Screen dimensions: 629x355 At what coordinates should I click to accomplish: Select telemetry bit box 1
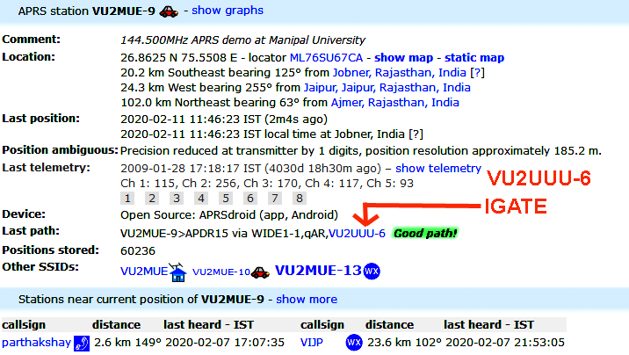coord(127,199)
